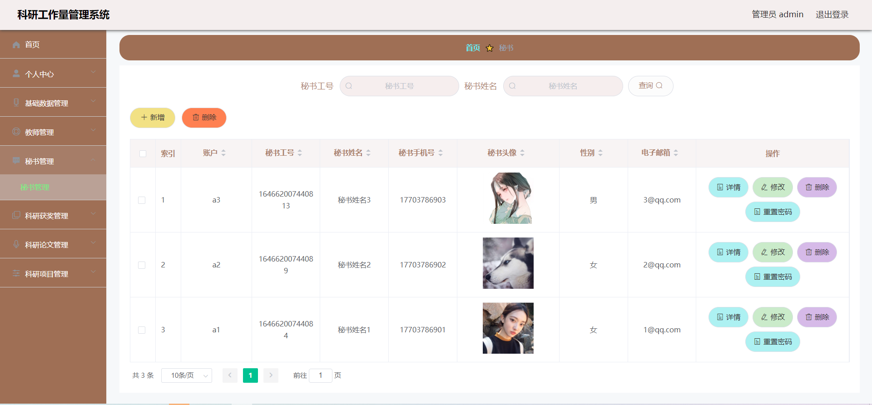Sort by 秘书手机号 column arrows
This screenshot has width=872, height=405.
441,153
